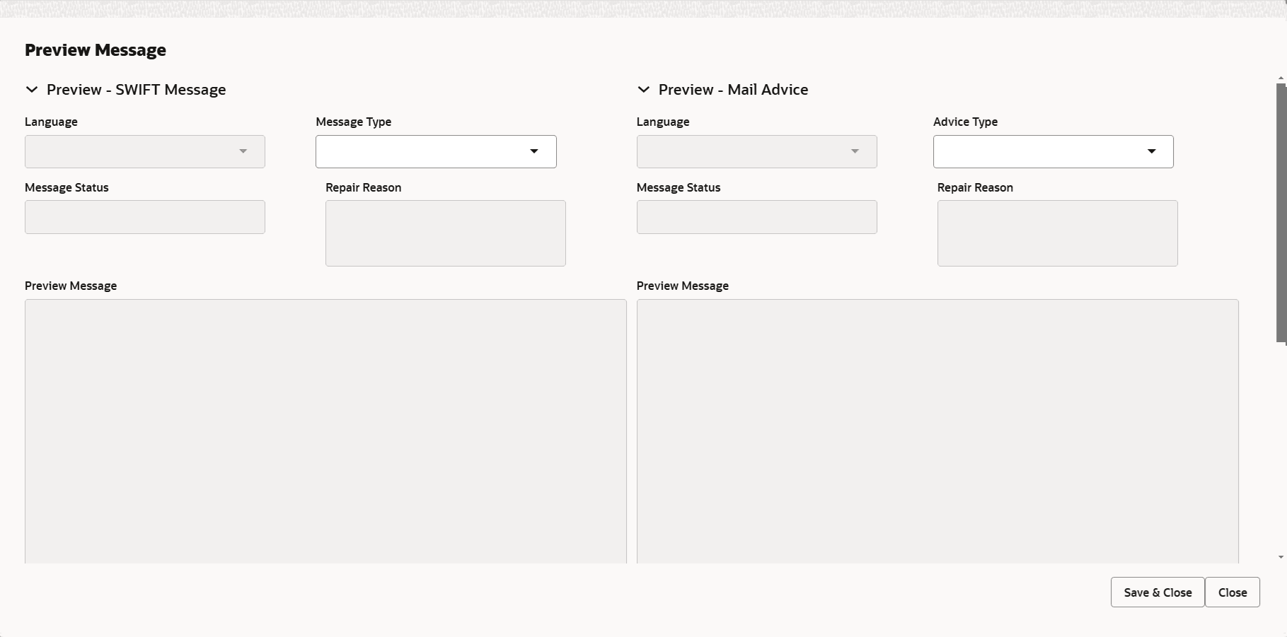The image size is (1287, 637).
Task: Collapse the Preview - Mail Advice section chevron
Action: pos(643,90)
